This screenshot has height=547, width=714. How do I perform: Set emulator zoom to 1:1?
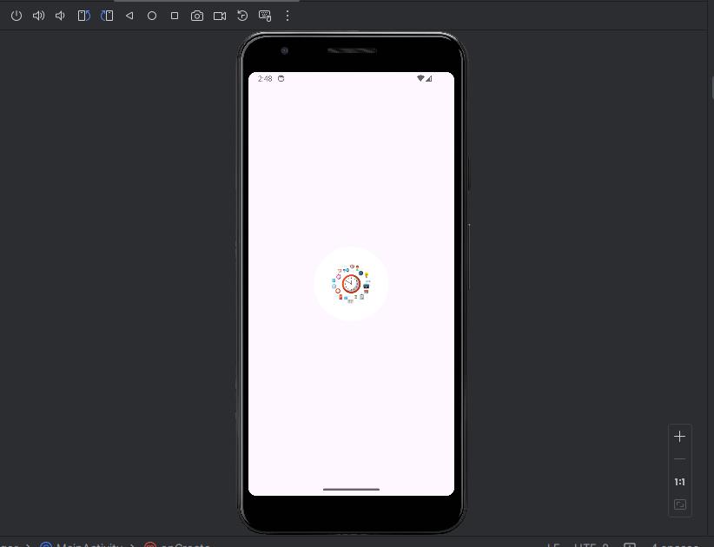coord(680,482)
